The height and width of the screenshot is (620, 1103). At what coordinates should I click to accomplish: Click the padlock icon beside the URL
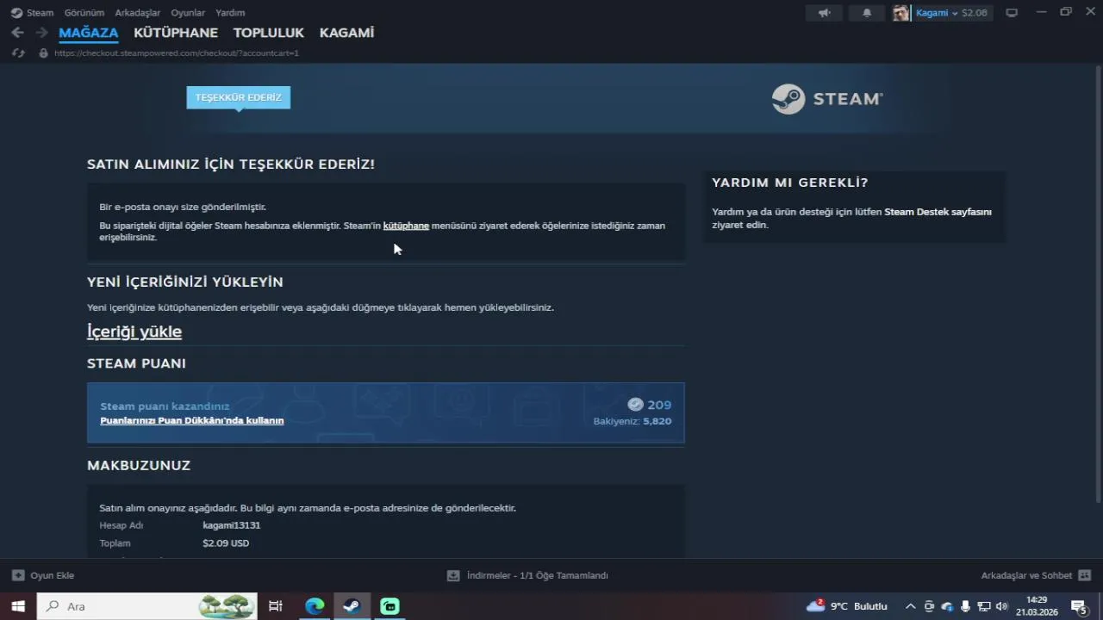[x=43, y=53]
